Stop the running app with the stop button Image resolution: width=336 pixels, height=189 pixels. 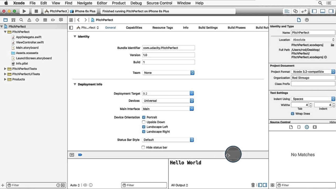[x=36, y=11]
